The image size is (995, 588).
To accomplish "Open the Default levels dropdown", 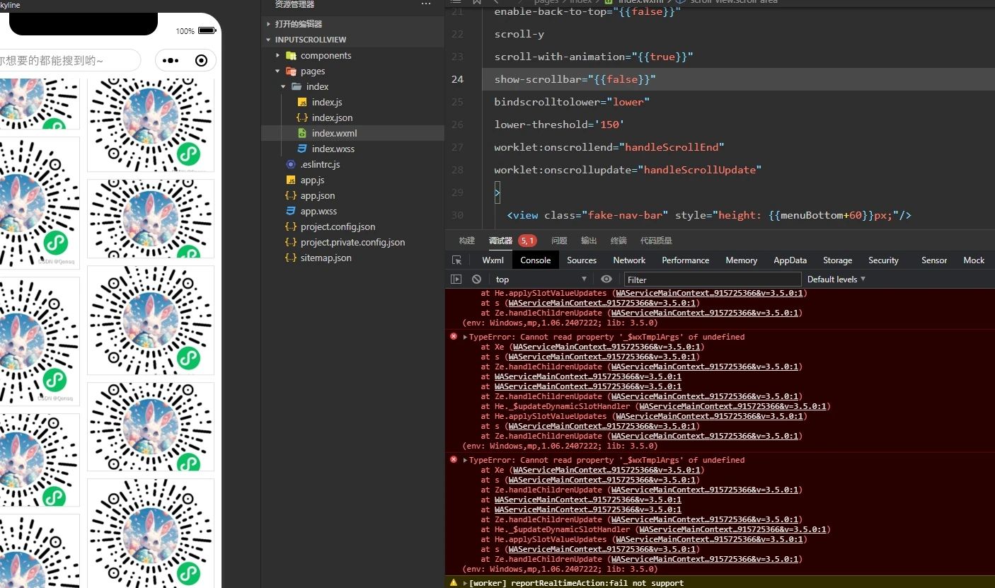I will [836, 279].
